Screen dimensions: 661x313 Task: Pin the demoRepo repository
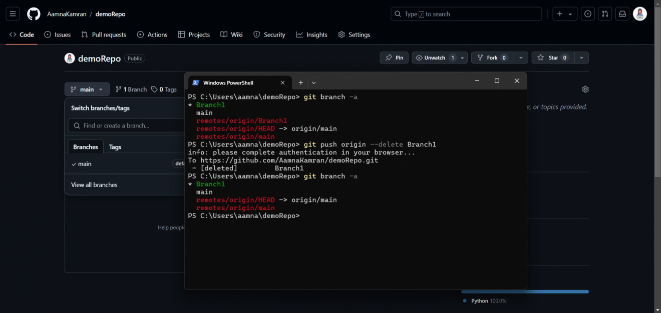click(x=394, y=57)
